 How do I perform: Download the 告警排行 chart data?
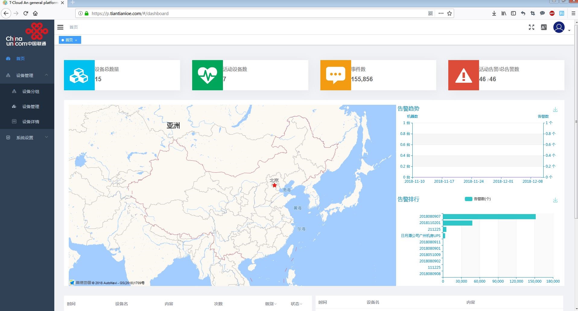point(555,200)
